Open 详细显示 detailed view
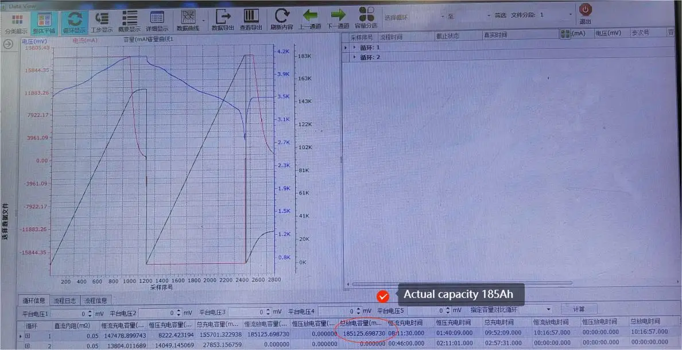 157,22
